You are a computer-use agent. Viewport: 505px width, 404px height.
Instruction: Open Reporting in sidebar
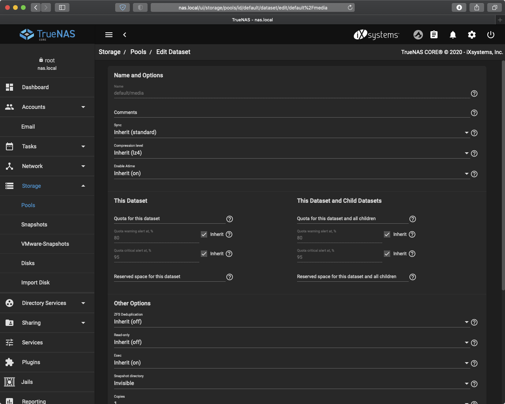tap(47, 398)
